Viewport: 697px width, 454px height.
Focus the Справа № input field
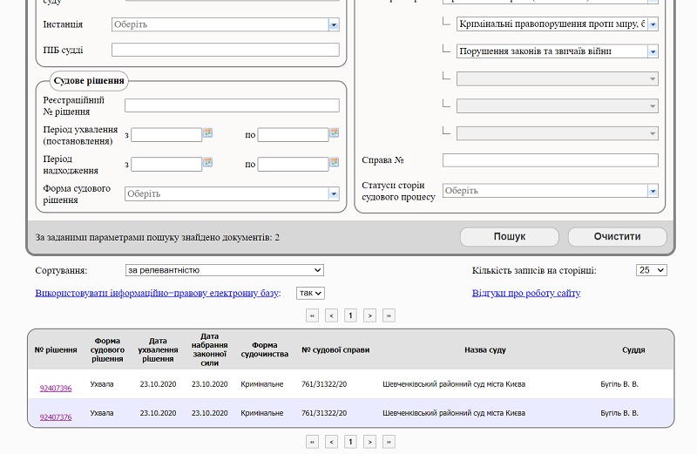click(550, 160)
